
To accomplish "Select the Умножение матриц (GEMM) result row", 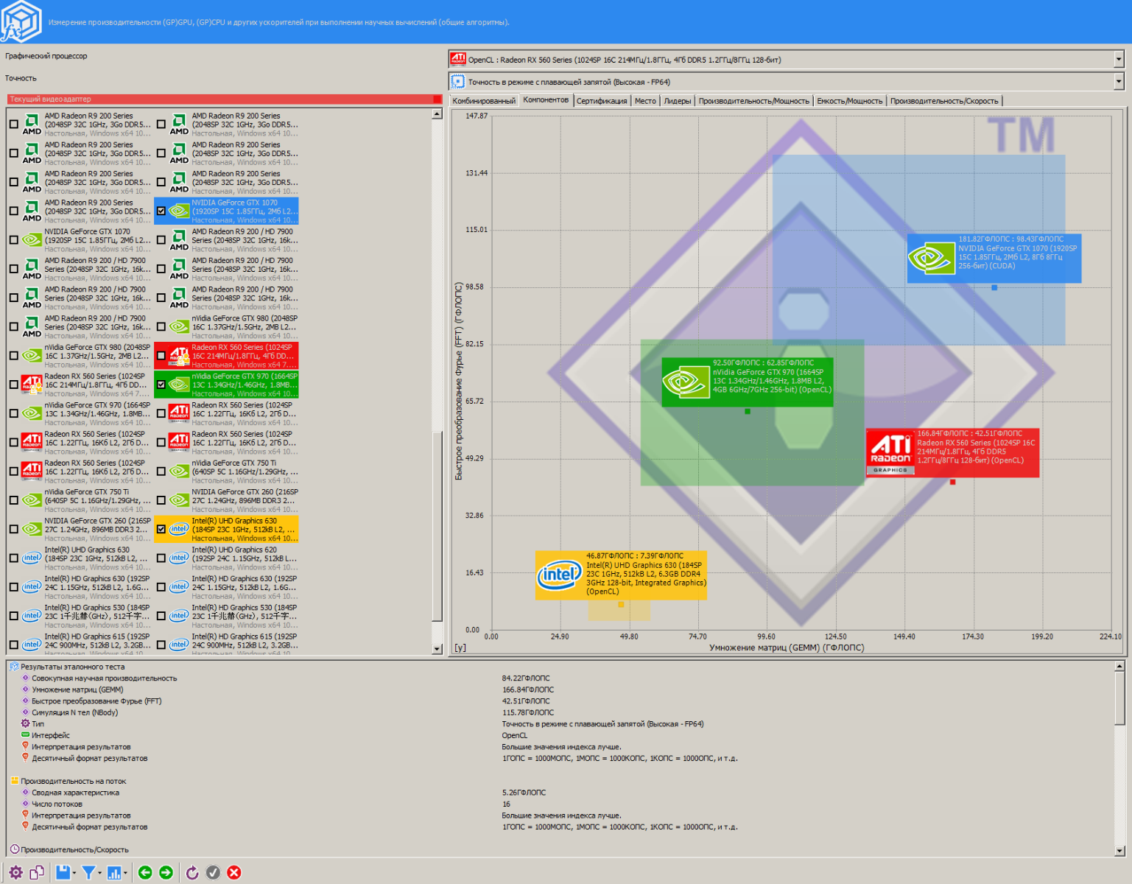I will tap(77, 690).
